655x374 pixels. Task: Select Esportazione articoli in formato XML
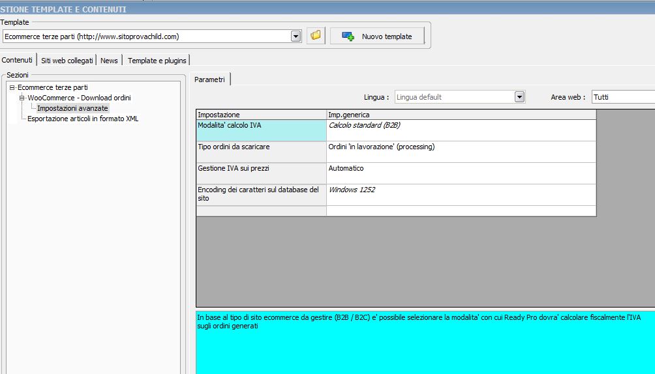coord(83,119)
